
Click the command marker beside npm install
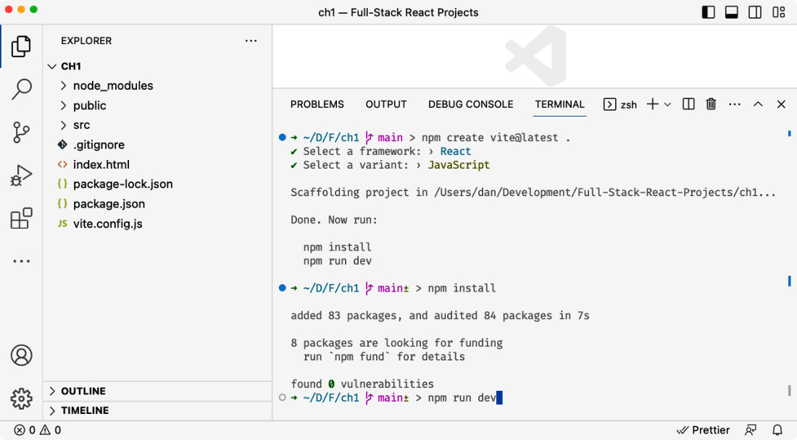click(282, 288)
